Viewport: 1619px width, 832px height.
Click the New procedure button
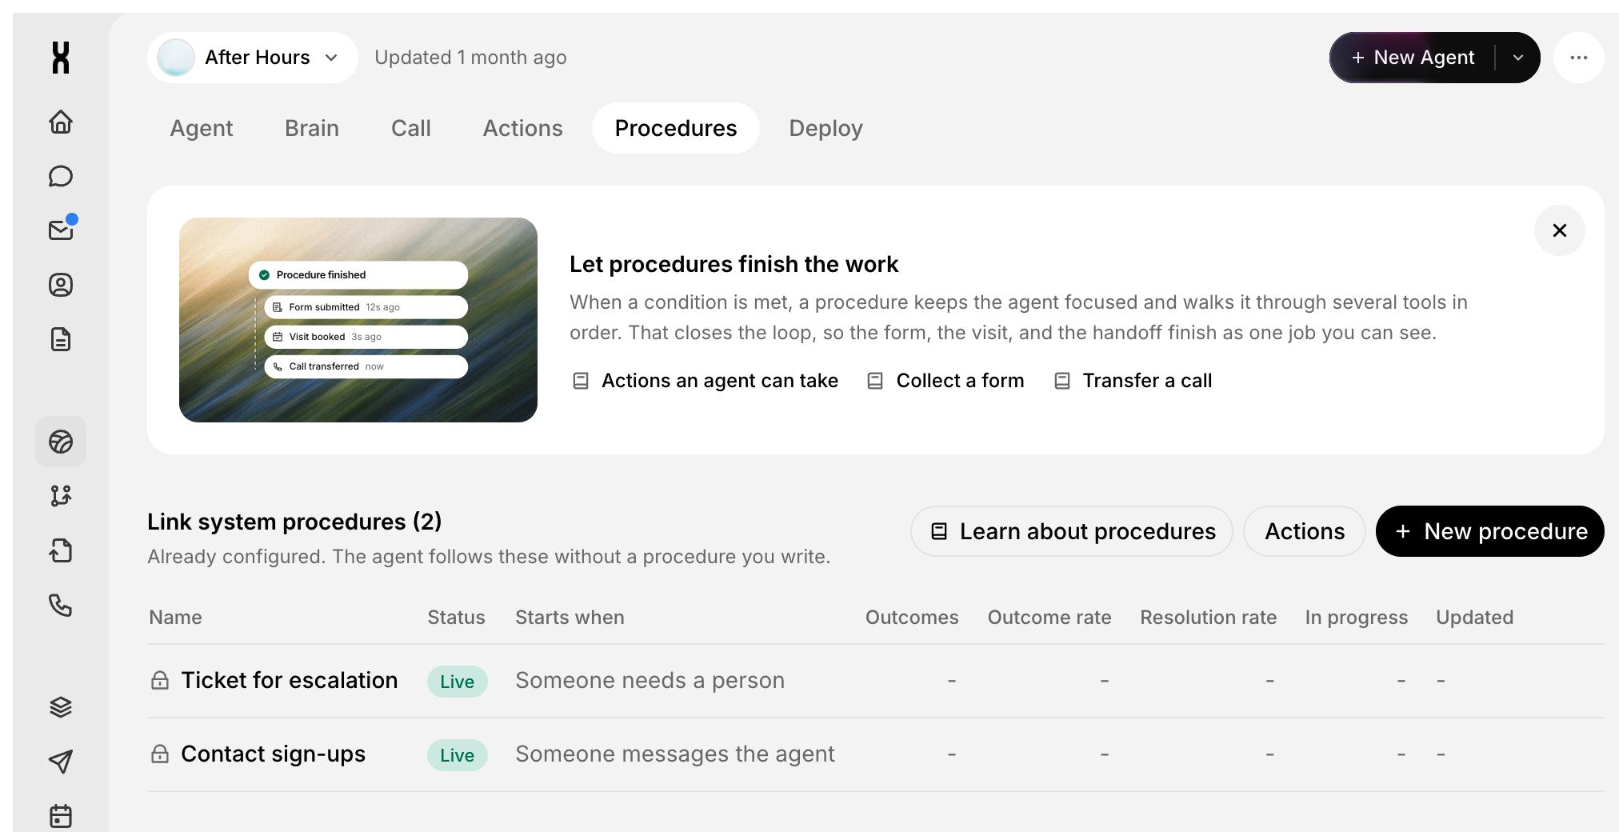1490,531
